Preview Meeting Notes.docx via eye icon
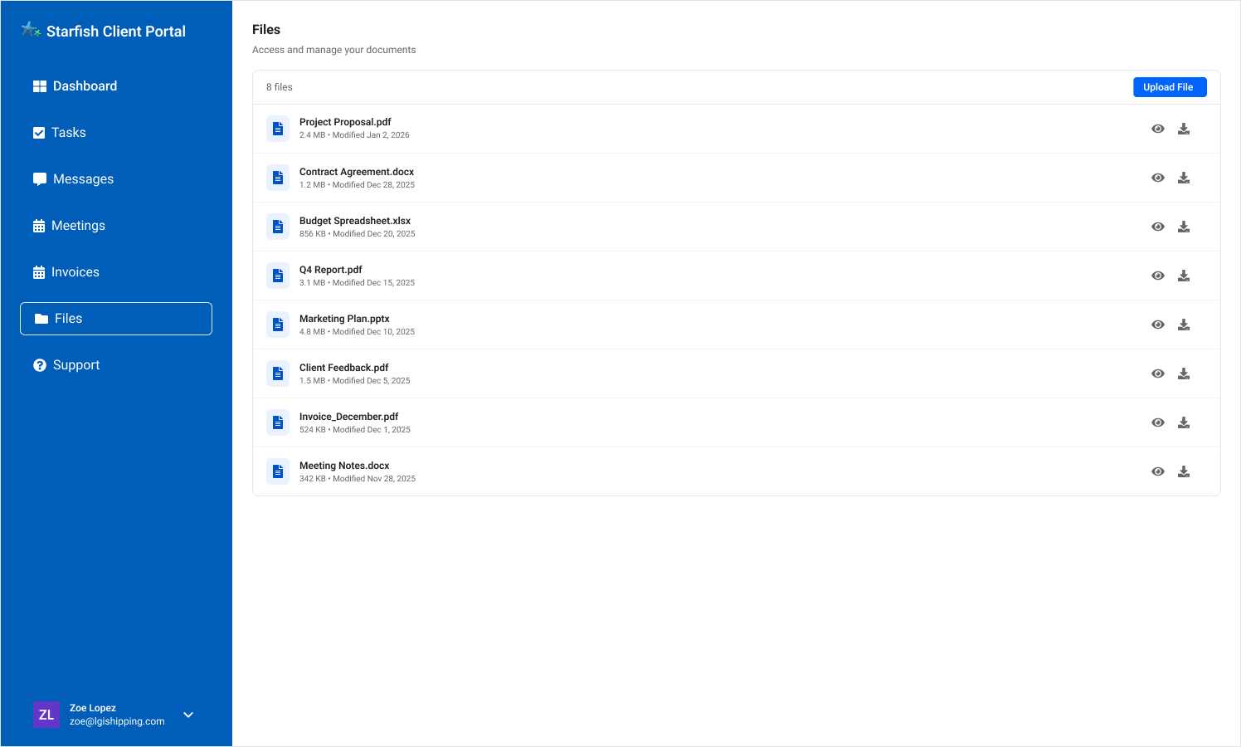 [1158, 471]
